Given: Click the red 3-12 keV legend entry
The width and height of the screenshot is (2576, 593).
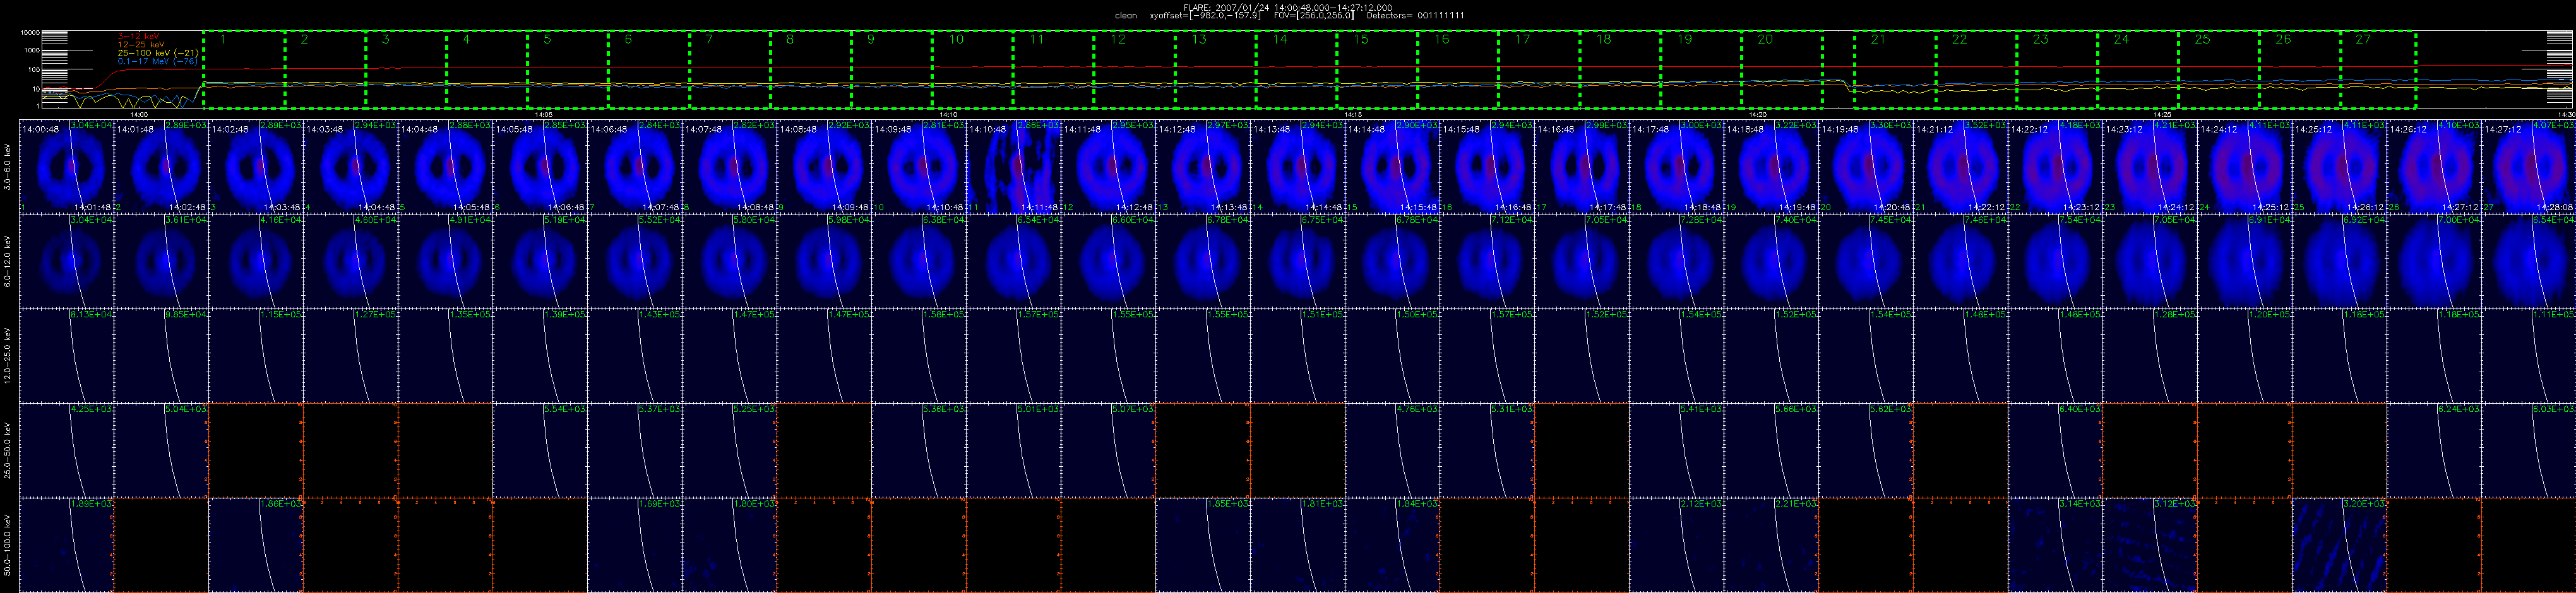Looking at the screenshot, I should pyautogui.click(x=138, y=36).
